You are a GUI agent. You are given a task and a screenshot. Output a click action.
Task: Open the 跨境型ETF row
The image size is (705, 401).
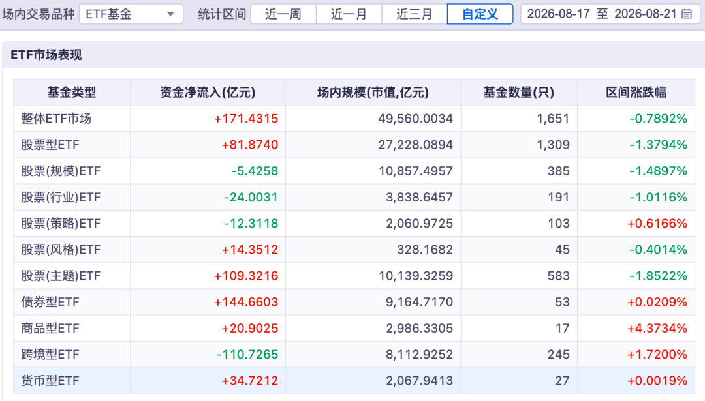(354, 354)
